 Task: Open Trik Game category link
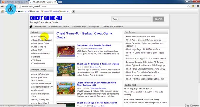(37, 60)
